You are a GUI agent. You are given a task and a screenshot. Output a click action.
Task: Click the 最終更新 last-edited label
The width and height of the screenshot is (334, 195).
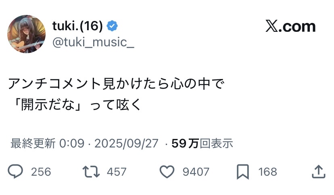pyautogui.click(x=33, y=143)
